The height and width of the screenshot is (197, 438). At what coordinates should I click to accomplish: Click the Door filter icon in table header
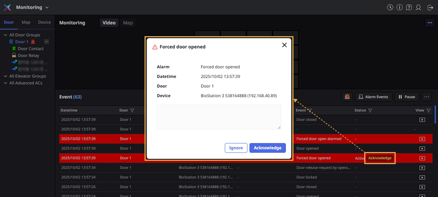tap(132, 110)
